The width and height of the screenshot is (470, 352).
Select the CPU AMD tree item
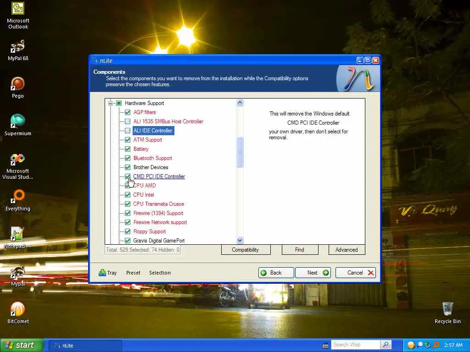click(145, 186)
